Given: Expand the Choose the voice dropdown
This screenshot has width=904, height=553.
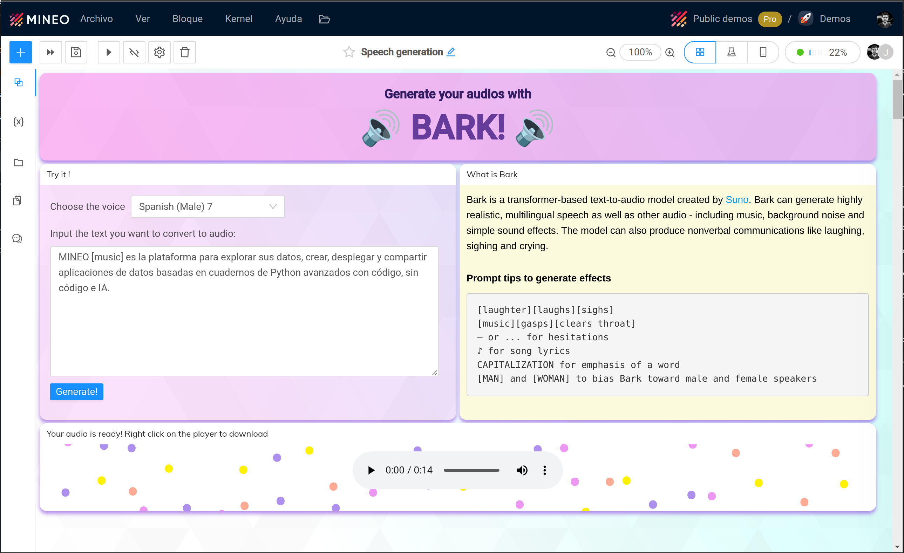Looking at the screenshot, I should click(208, 206).
